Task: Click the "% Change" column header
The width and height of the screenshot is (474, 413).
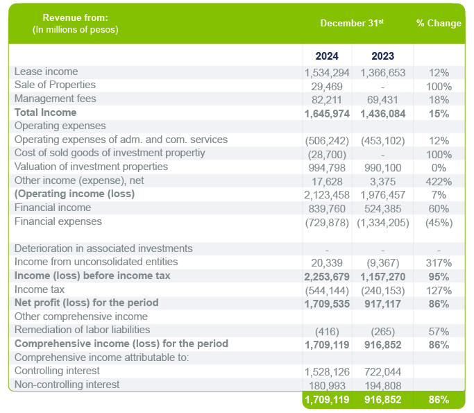Action: [439, 23]
